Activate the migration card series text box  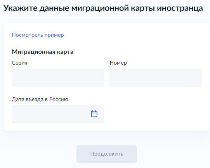(x=58, y=78)
